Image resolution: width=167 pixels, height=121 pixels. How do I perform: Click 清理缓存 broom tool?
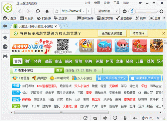(124, 18)
